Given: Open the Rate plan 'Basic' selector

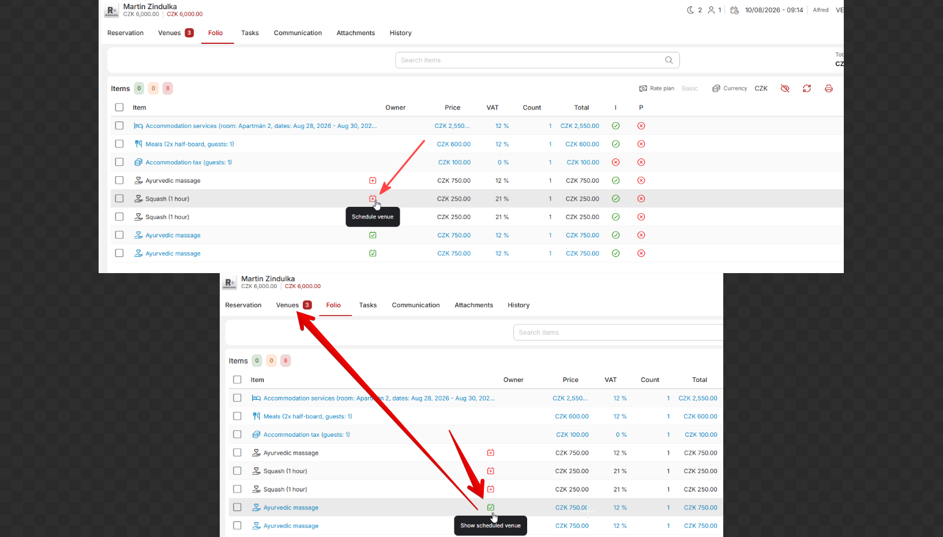Looking at the screenshot, I should pos(690,89).
